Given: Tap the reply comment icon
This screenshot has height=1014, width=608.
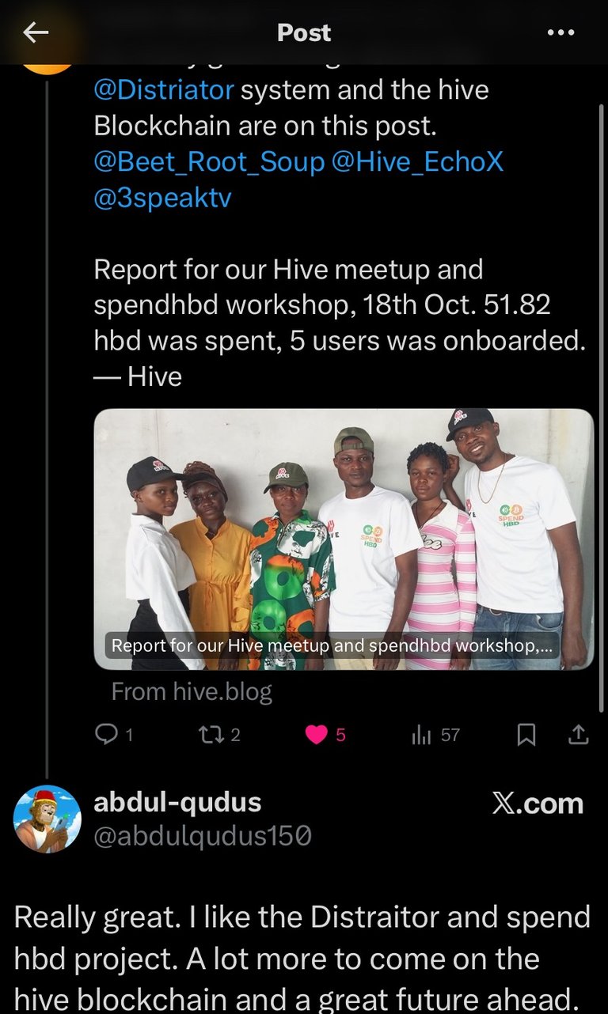Looking at the screenshot, I should click(x=106, y=735).
